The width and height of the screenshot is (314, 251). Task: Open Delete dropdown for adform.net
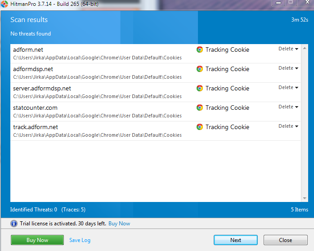click(288, 49)
